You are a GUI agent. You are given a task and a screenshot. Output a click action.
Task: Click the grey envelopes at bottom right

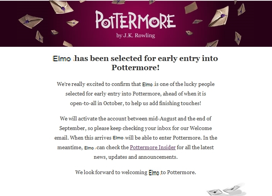[x=226, y=190]
